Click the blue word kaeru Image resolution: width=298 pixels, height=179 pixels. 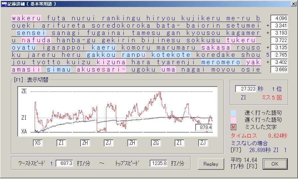click(103, 48)
